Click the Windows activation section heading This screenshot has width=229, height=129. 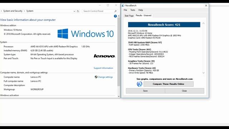click(x=10, y=95)
